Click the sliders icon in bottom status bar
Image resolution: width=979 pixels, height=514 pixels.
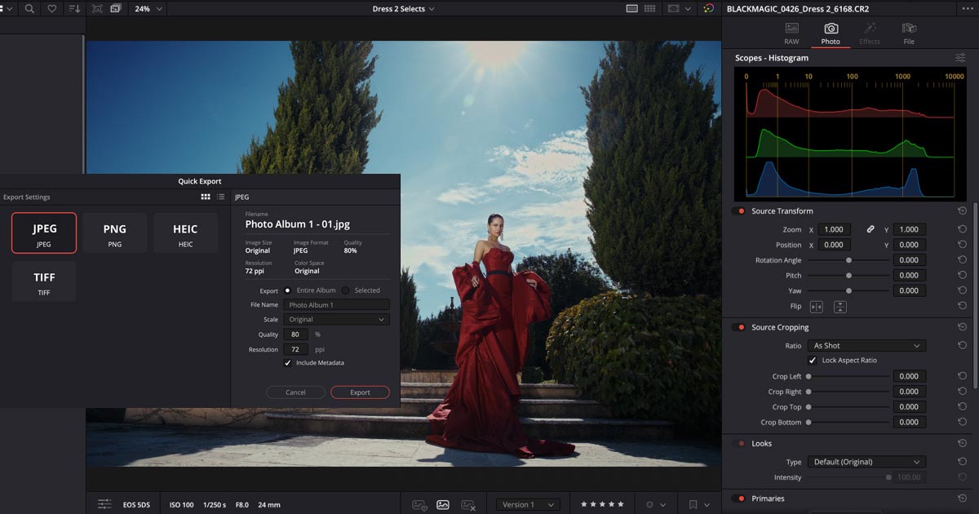104,504
